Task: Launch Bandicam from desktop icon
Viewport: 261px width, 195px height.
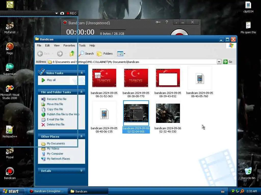Action: [10, 173]
